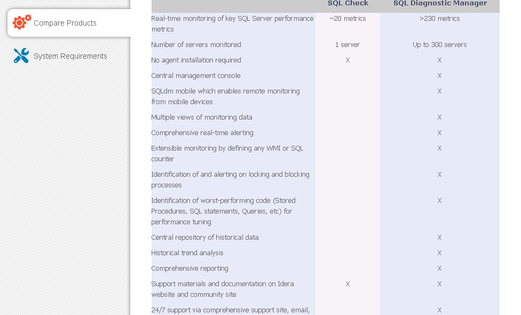521x315 pixels.
Task: Click the X mark for SQLdm mobile row
Action: coord(440,91)
